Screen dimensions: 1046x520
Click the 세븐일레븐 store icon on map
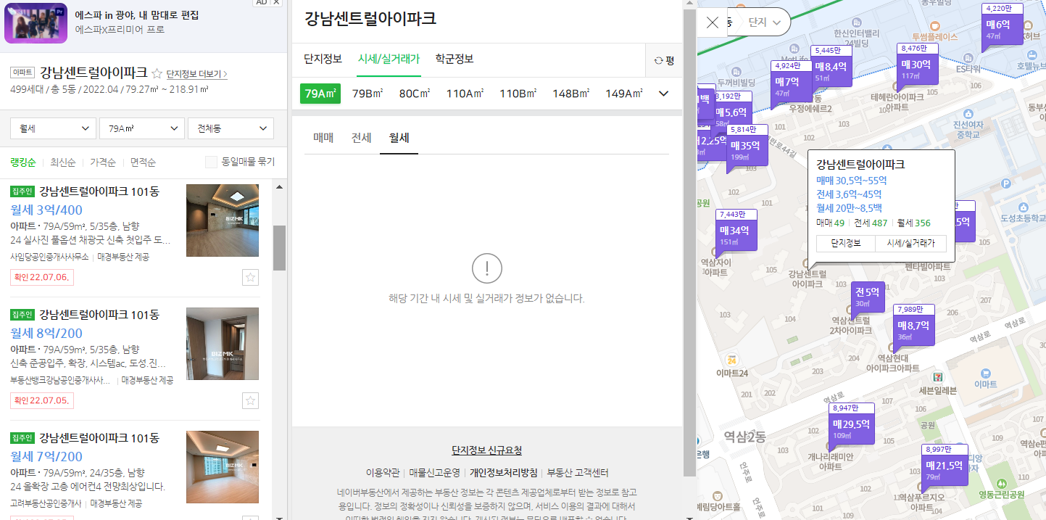pyautogui.click(x=938, y=377)
